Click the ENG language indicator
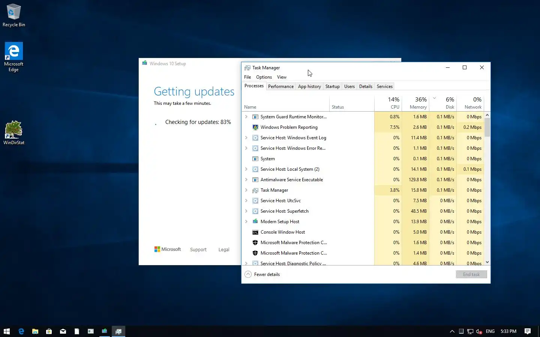 (x=490, y=331)
